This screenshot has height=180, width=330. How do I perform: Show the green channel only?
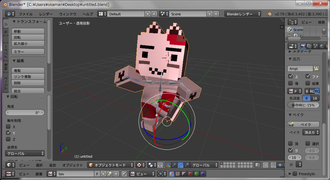[x=196, y=174]
